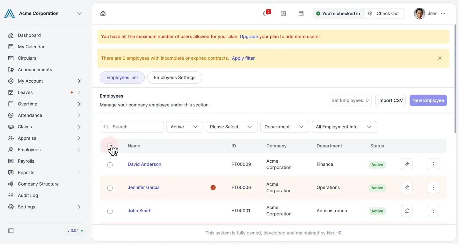Click the v 3.0.1 version badge
The image size is (459, 244).
click(75, 231)
